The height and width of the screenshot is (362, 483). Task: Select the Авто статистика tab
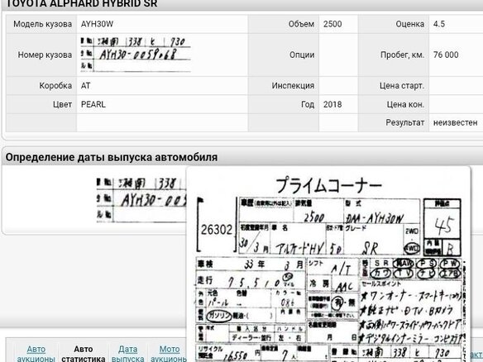[84, 354]
